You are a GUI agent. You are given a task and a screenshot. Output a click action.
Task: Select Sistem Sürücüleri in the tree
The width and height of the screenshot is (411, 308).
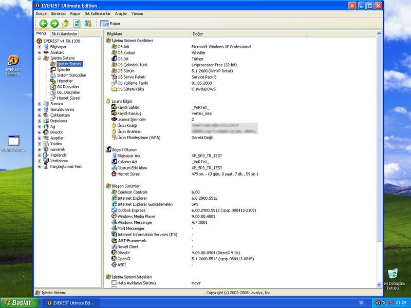click(x=71, y=75)
